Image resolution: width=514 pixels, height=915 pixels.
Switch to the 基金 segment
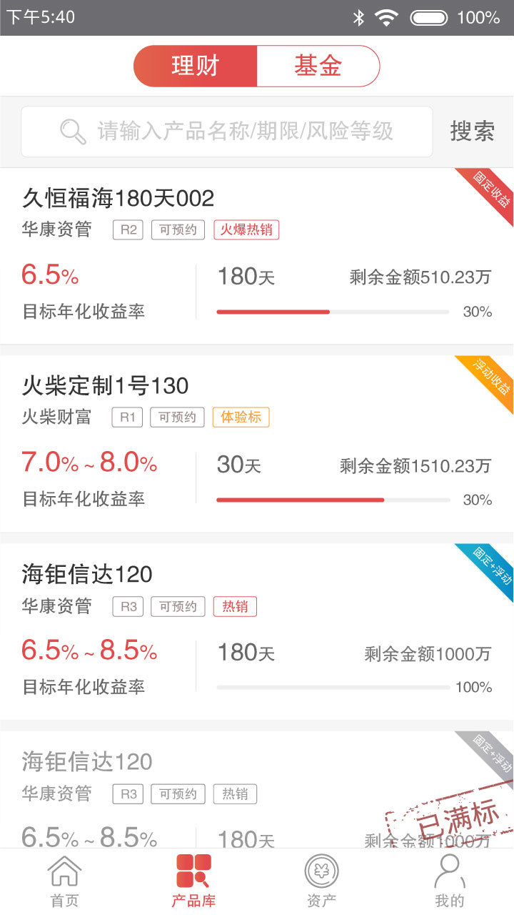318,66
